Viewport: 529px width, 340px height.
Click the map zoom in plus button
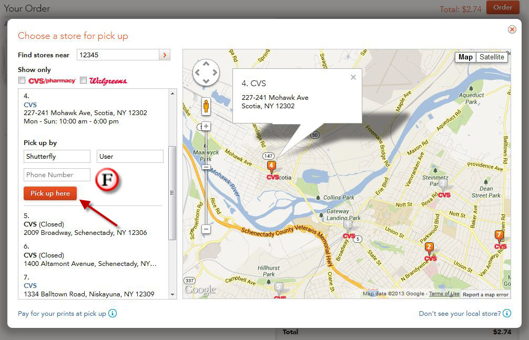[206, 126]
